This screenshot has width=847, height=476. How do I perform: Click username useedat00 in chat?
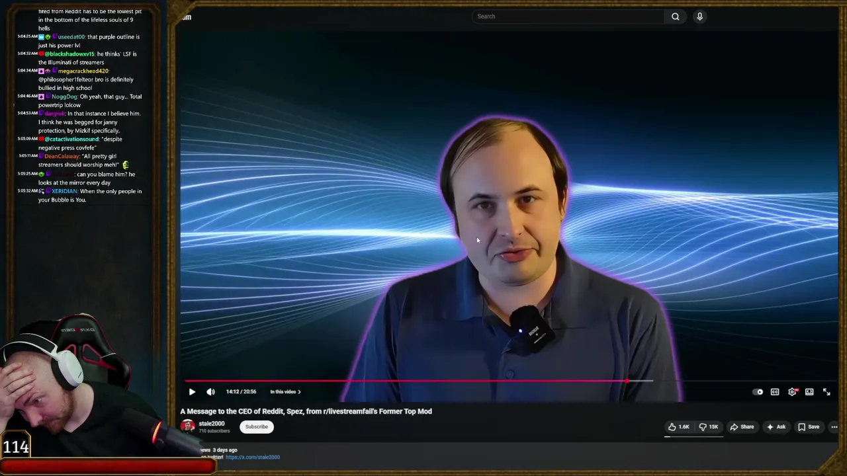71,37
